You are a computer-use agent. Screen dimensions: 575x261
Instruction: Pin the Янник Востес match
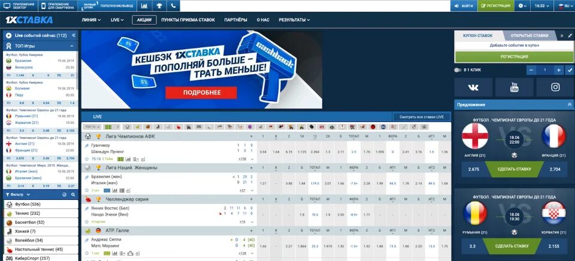coord(87,208)
